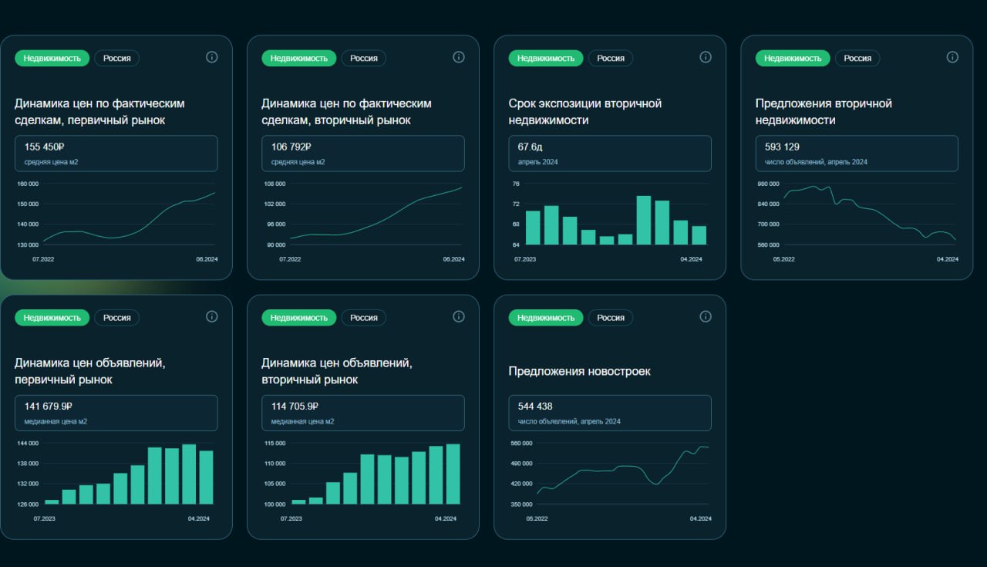Open info icon on Предложения вторичной недвижимости card
This screenshot has width=987, height=567.
coord(952,57)
